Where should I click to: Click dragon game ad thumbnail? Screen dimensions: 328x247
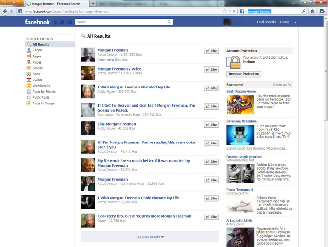point(240,104)
